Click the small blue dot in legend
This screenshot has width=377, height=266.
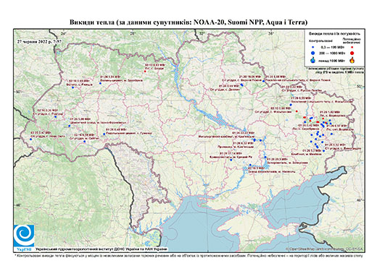pyautogui.click(x=313, y=47)
